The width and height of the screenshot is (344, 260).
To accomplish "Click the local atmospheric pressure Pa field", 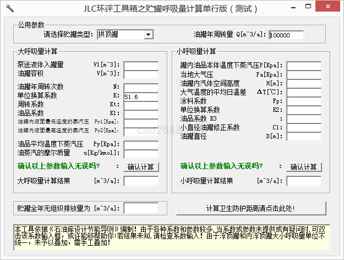I will (x=303, y=75).
